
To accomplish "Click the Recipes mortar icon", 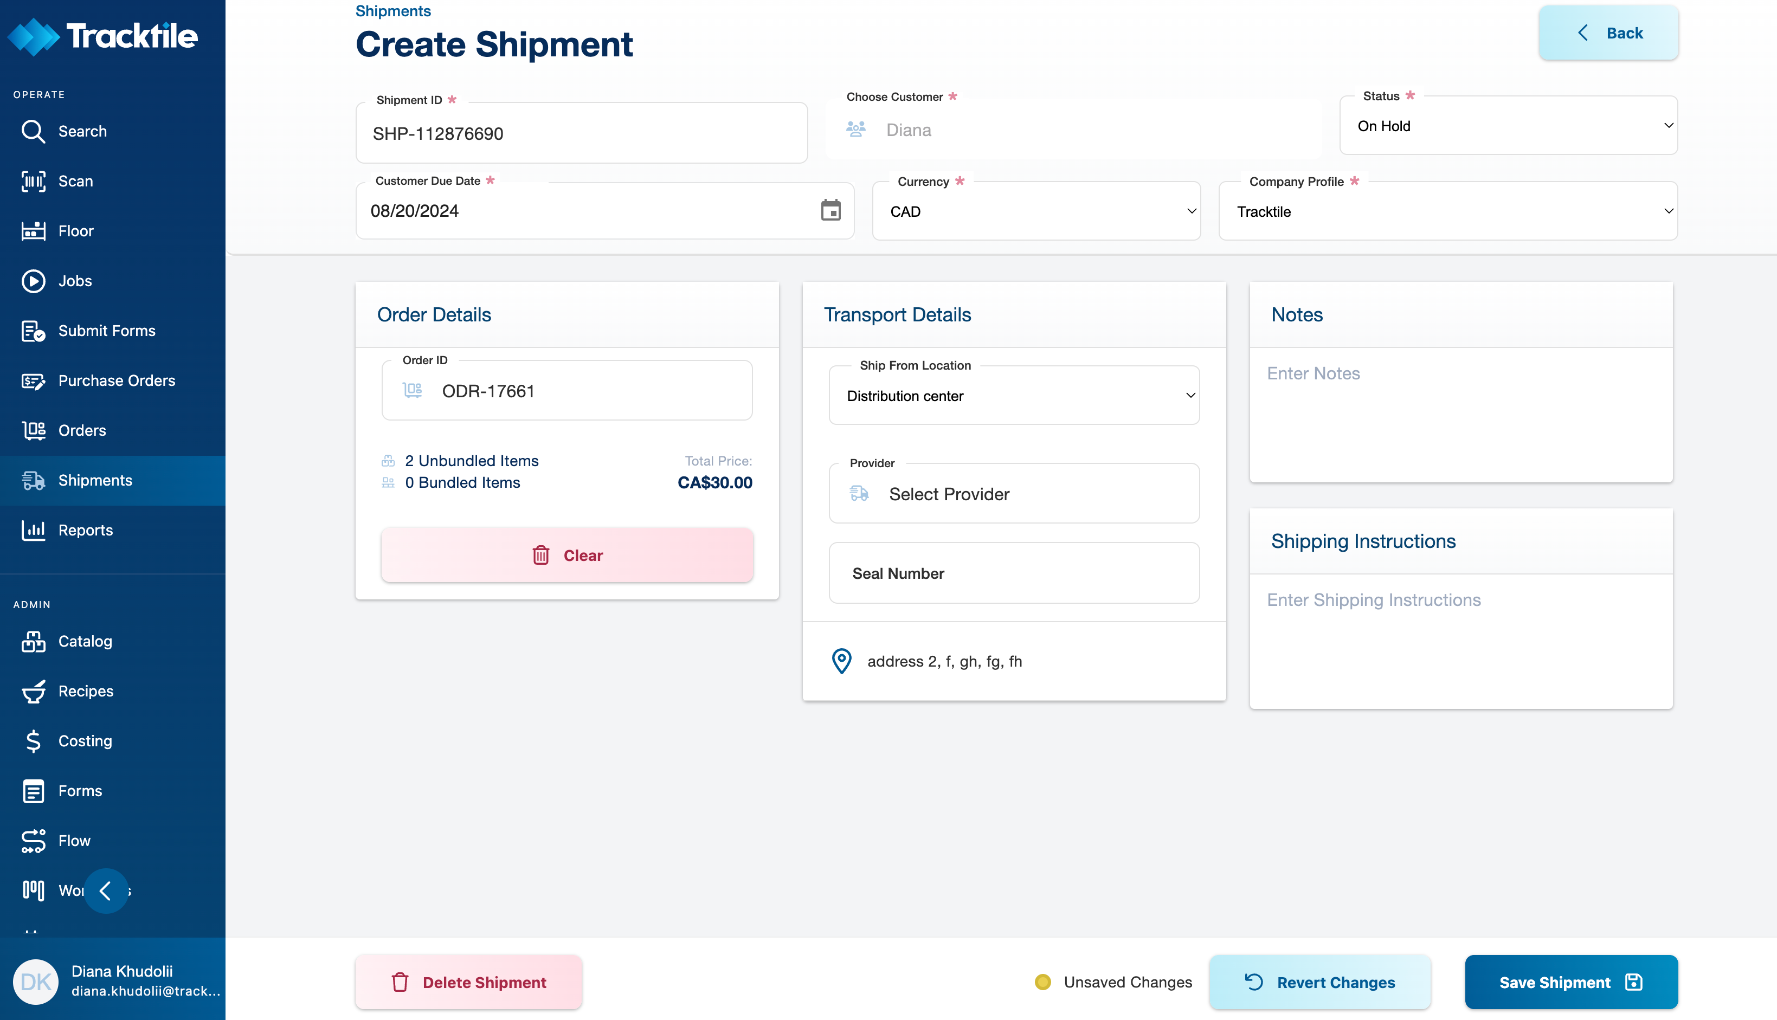I will [33, 692].
